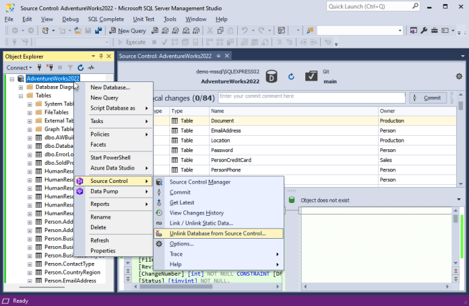Open Source Control Manager from the submenu
This screenshot has height=306, width=469.
[199, 182]
